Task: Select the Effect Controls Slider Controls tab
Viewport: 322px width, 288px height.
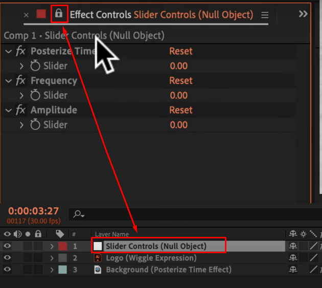Action: pyautogui.click(x=162, y=15)
